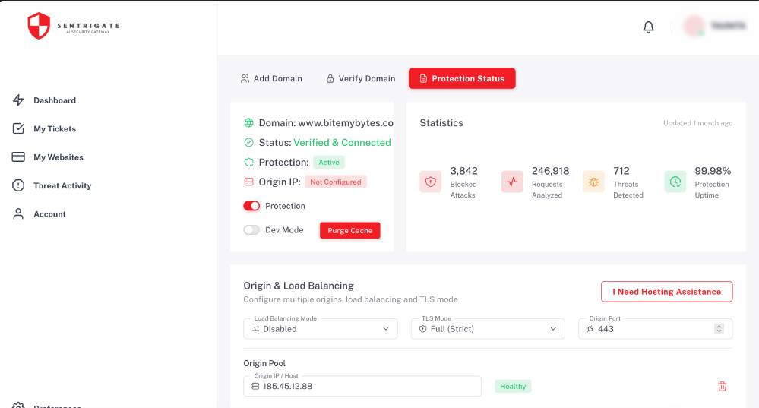
Task: Click the Protection Uptime clock icon
Action: click(x=675, y=182)
